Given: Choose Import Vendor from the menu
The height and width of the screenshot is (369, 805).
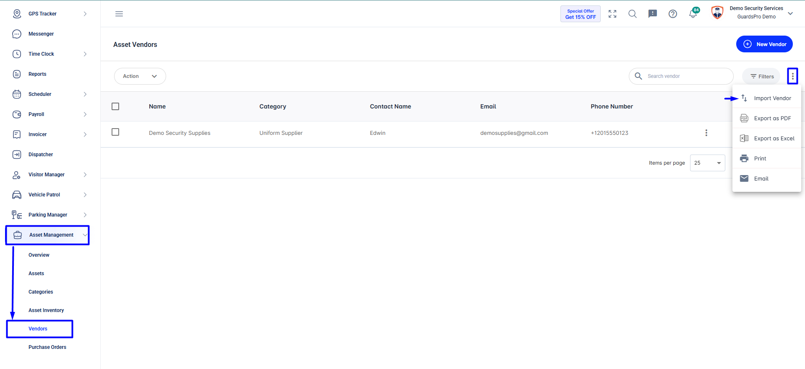Looking at the screenshot, I should tap(766, 98).
